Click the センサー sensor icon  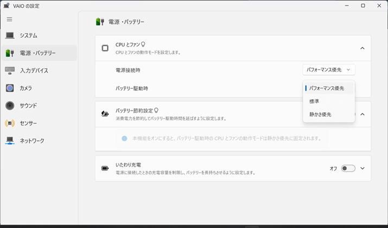tap(10, 123)
